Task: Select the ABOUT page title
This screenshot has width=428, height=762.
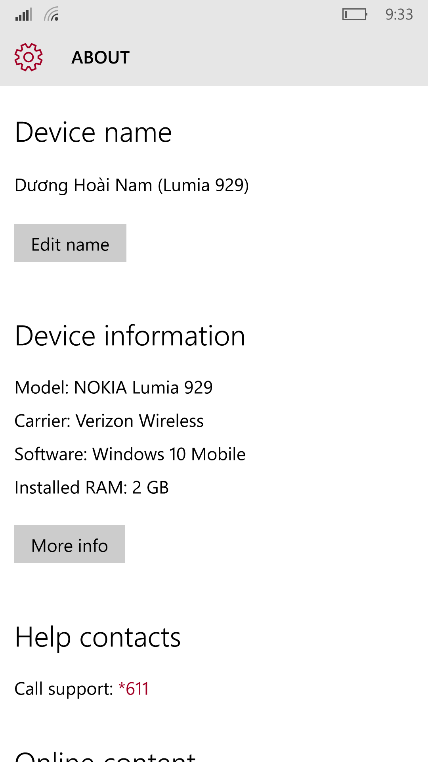Action: click(101, 58)
